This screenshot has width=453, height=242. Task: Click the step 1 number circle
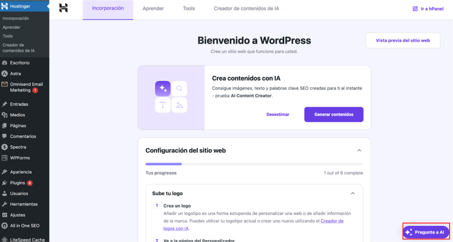[157, 206]
